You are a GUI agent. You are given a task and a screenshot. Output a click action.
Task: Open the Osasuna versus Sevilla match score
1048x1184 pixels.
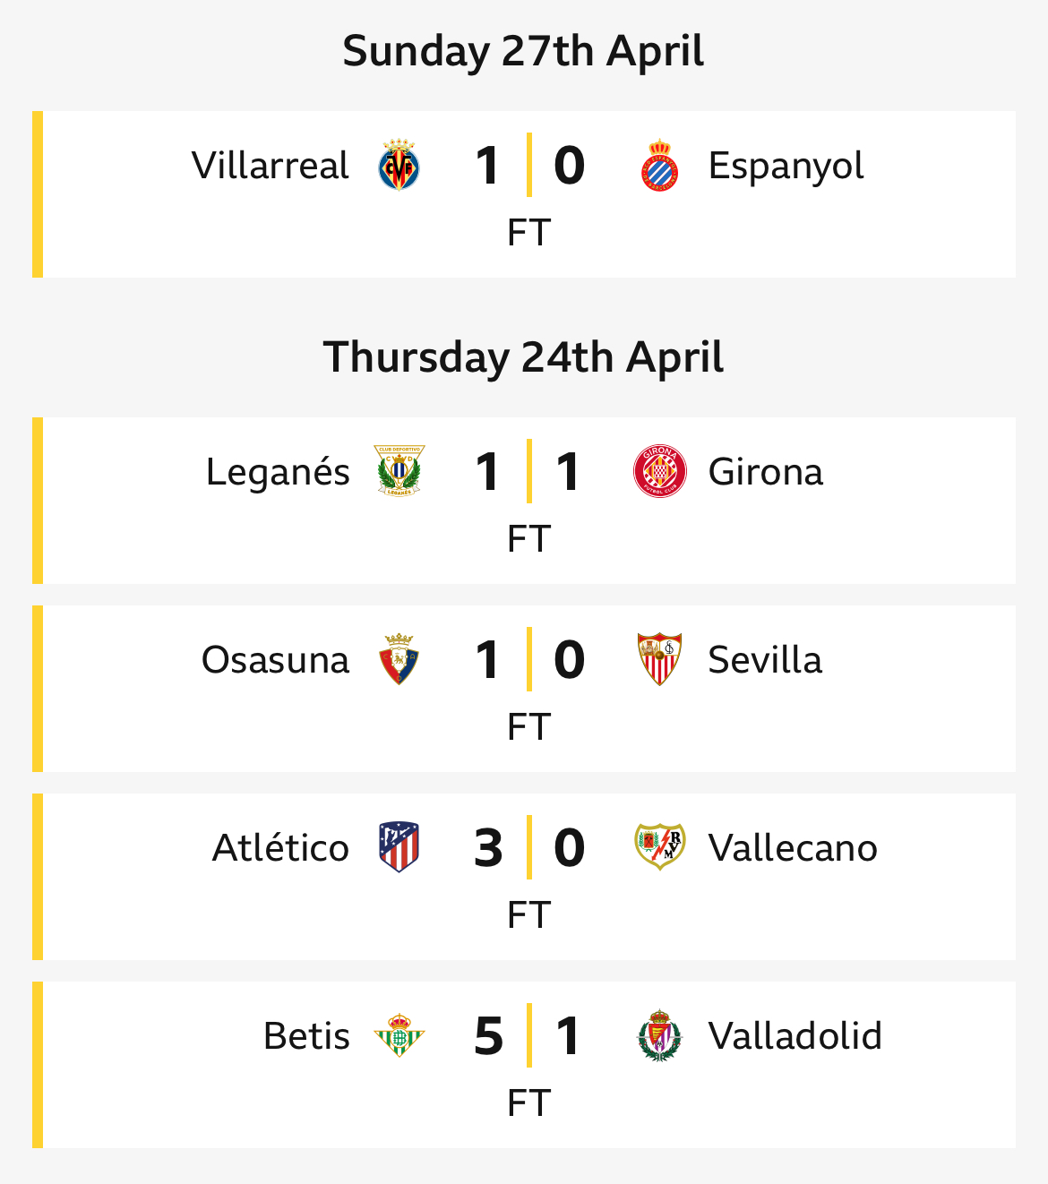(529, 659)
